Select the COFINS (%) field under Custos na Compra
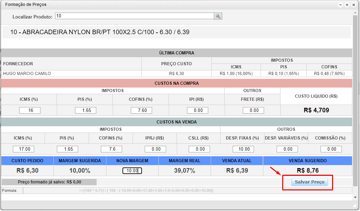 [141, 110]
